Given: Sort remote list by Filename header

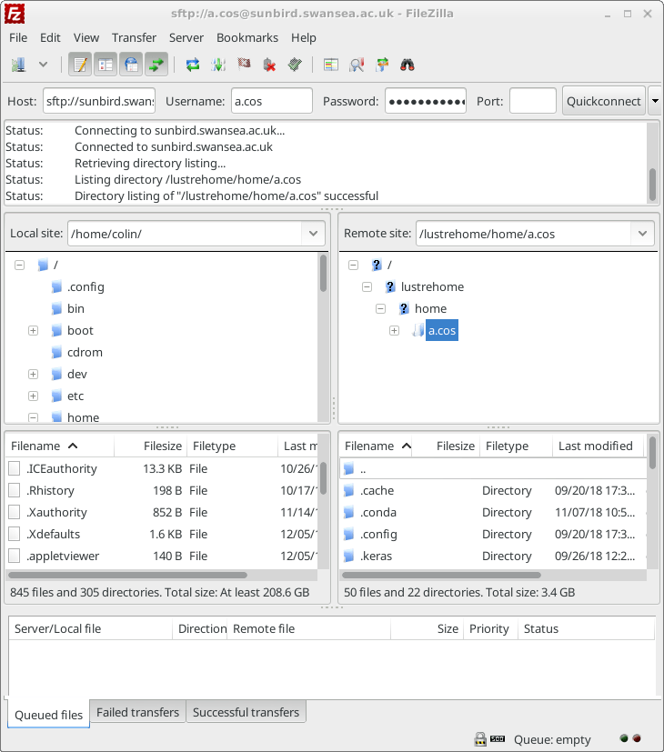Looking at the screenshot, I should [377, 446].
